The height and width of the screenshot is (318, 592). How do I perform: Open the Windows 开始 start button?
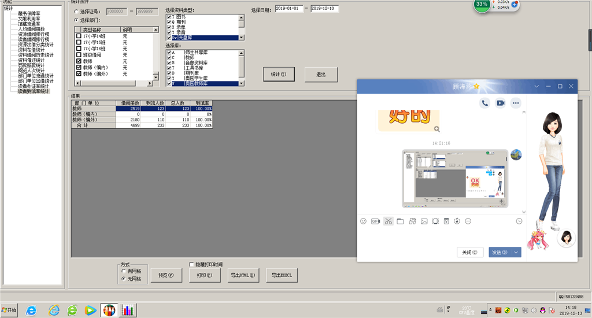9,310
